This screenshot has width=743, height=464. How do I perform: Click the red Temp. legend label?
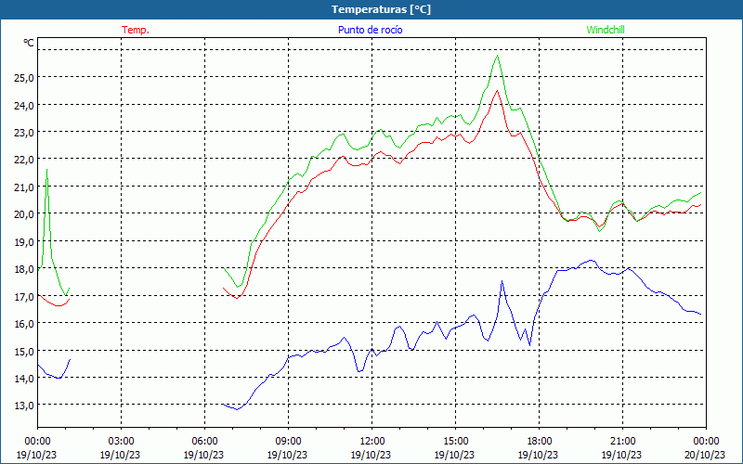pos(136,30)
